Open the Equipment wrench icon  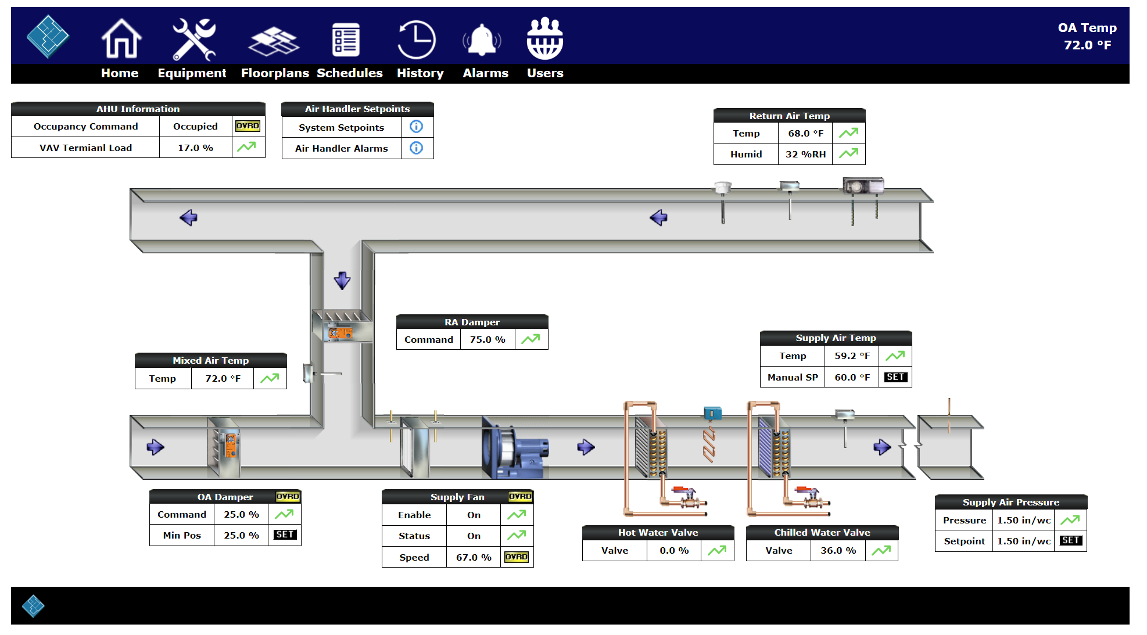[x=193, y=40]
